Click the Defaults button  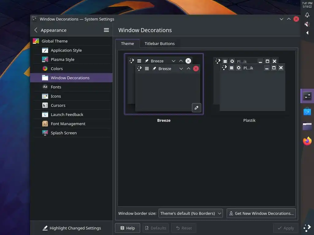pyautogui.click(x=155, y=228)
